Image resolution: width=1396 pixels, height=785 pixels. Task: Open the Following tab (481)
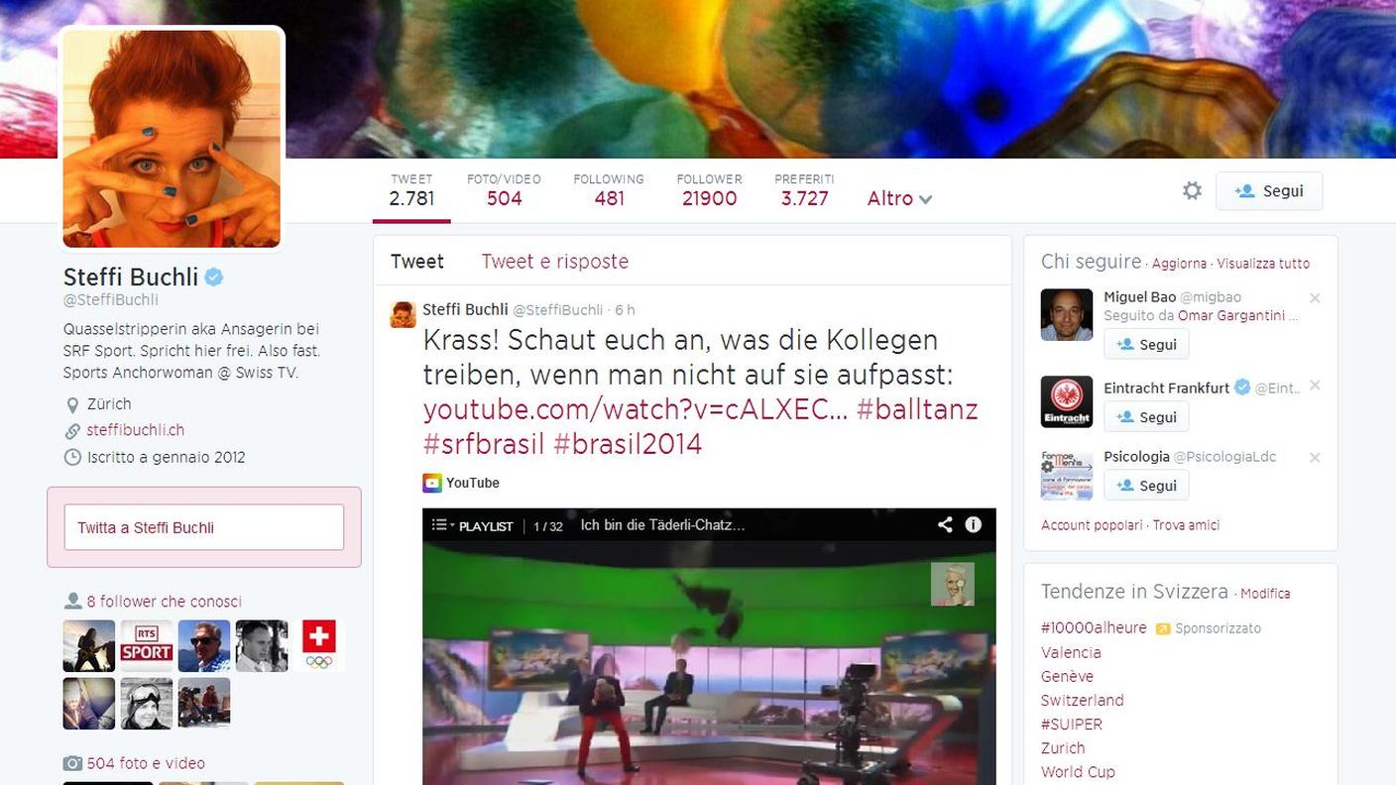609,190
